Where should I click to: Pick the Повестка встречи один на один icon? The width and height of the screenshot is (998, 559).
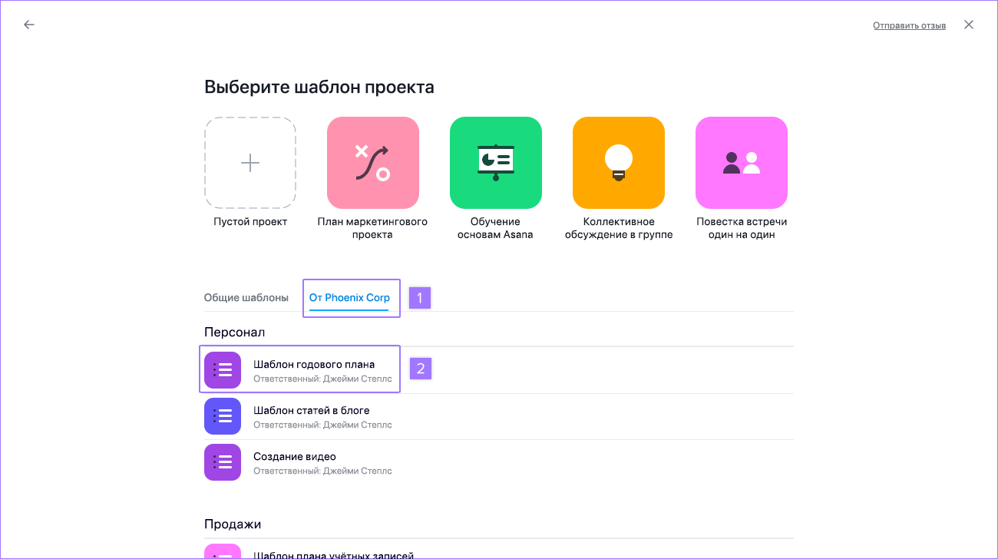point(742,163)
